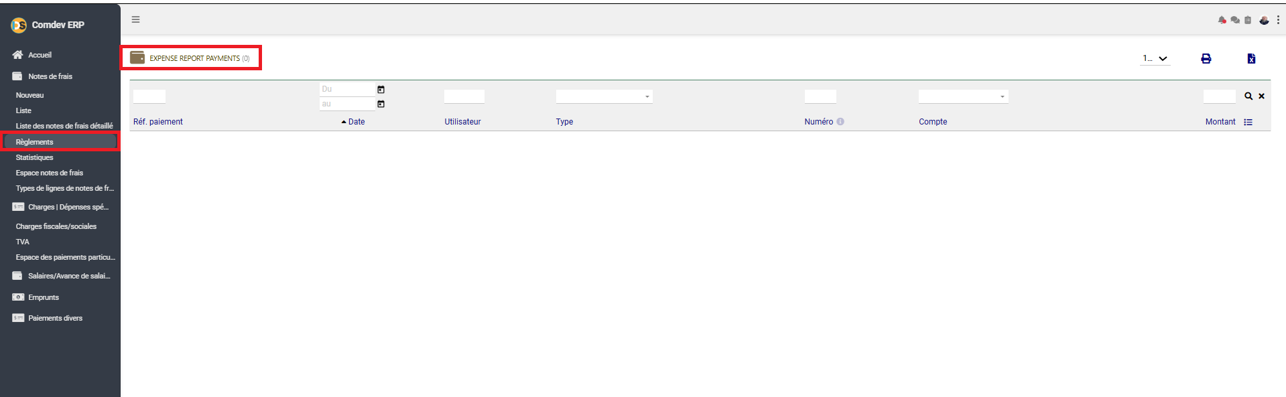This screenshot has width=1286, height=397.
Task: Open Liste des notes de frais détaillé
Action: pyautogui.click(x=64, y=126)
